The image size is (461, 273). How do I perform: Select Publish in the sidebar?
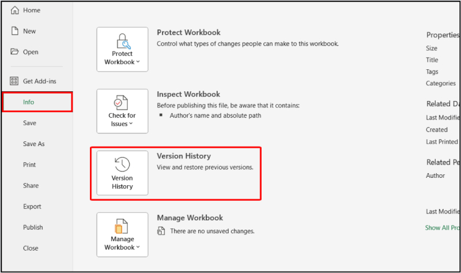33,227
